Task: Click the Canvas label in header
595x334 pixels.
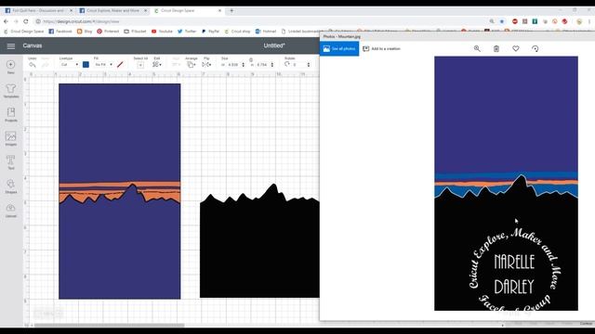Action: 33,45
